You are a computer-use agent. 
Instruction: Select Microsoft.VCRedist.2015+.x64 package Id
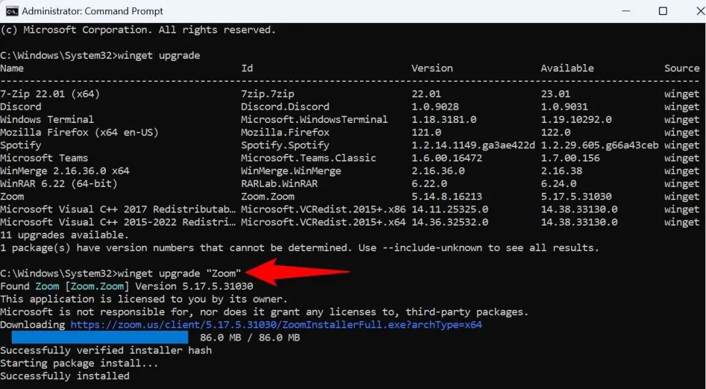pyautogui.click(x=324, y=222)
